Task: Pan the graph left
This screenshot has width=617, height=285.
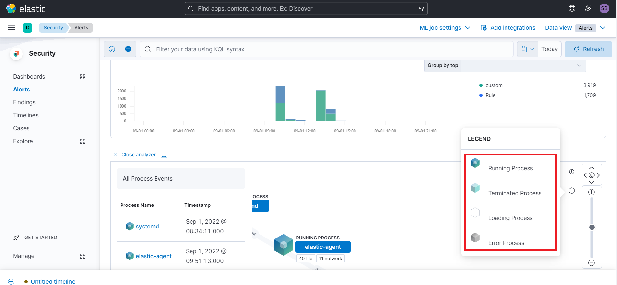Action: point(585,175)
